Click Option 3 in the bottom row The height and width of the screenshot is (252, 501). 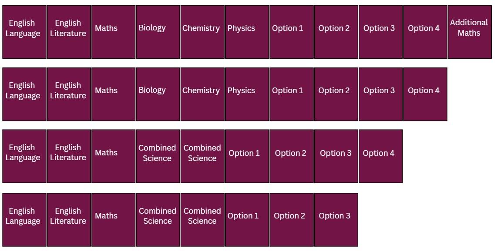tap(336, 219)
